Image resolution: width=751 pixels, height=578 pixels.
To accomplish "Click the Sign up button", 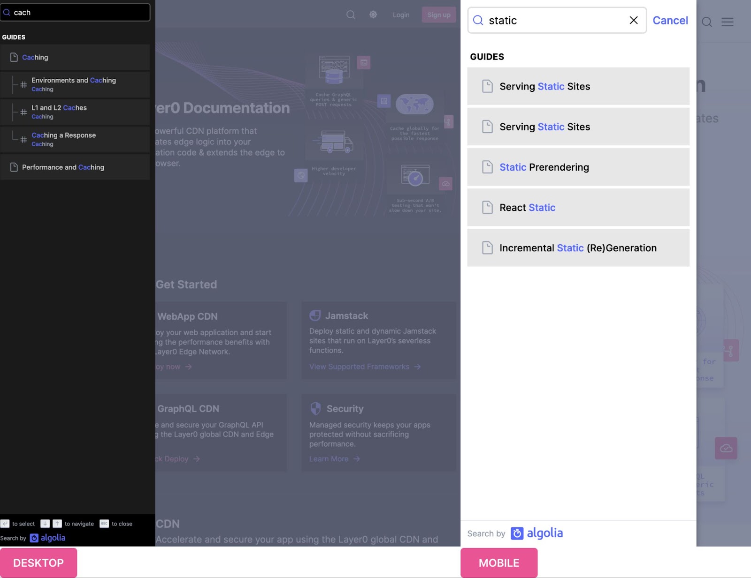I will (439, 15).
